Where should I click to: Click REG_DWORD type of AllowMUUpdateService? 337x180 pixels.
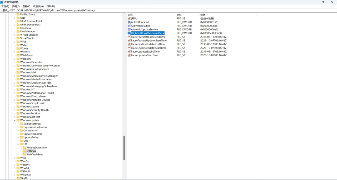(x=184, y=29)
